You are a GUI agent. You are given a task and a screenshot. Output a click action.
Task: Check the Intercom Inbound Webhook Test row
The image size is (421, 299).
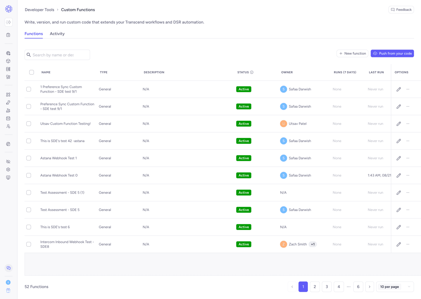[29, 244]
